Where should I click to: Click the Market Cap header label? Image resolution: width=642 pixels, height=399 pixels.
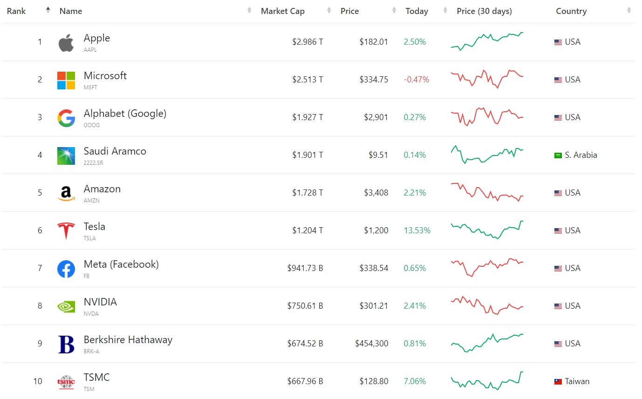(283, 11)
